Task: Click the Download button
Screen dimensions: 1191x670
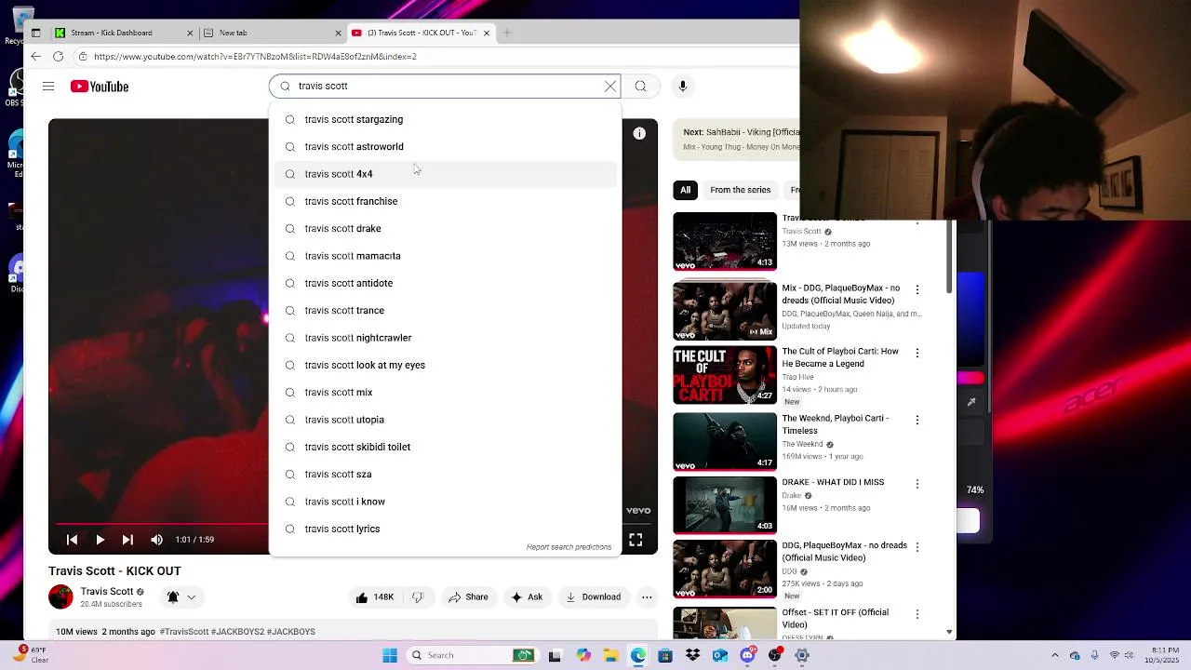Action: [x=593, y=597]
